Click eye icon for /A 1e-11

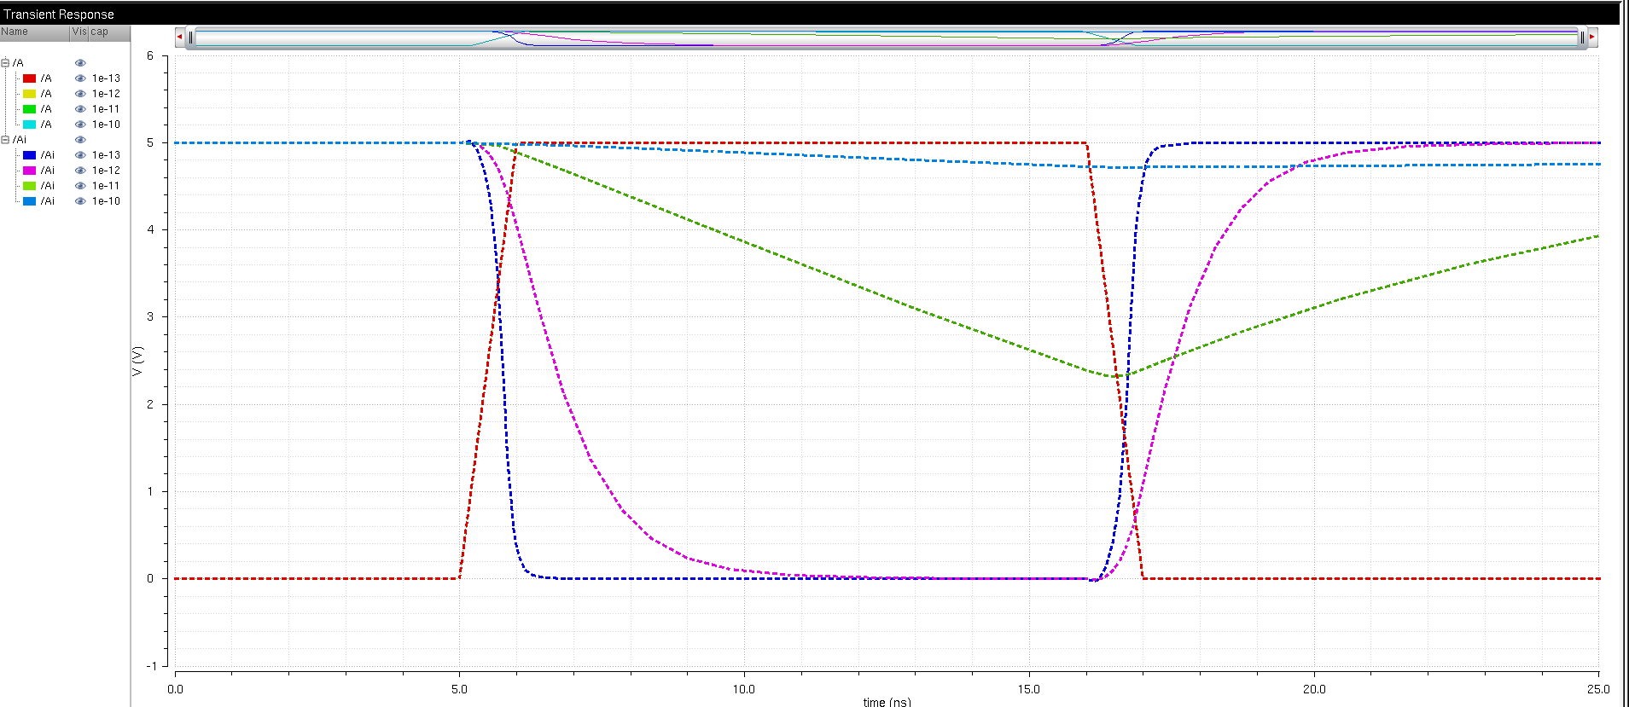click(80, 109)
